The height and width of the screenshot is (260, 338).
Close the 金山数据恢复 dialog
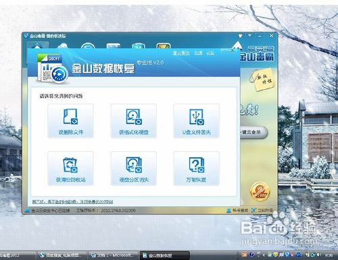(x=233, y=51)
